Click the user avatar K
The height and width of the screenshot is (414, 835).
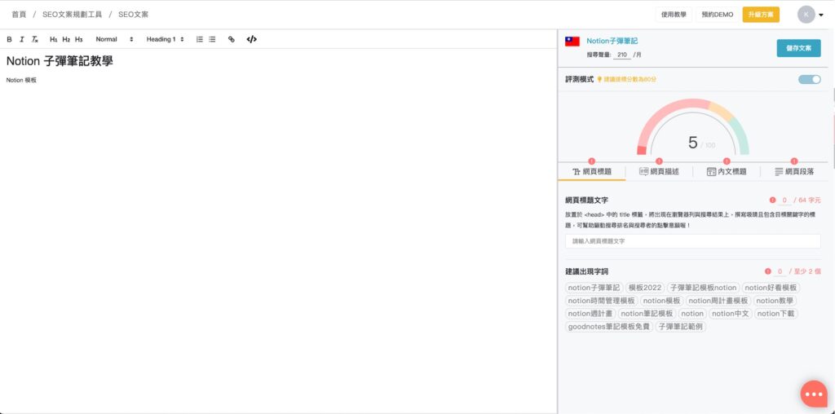tap(806, 15)
